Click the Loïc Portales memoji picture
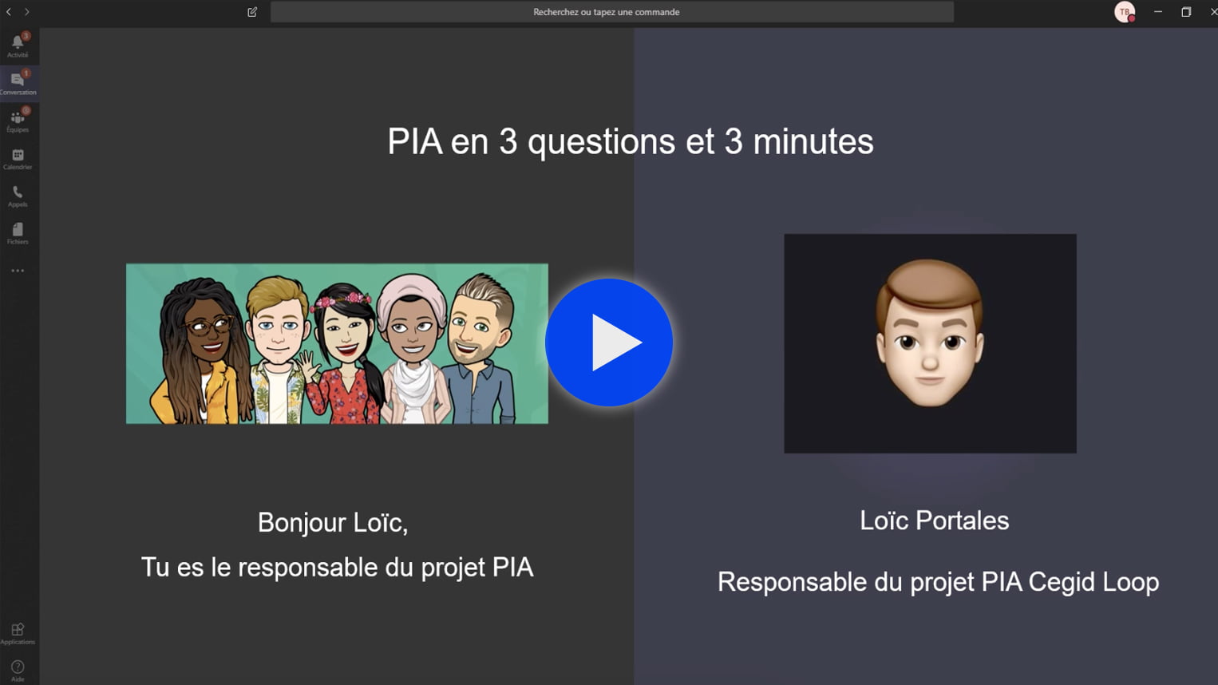Screen dimensions: 1218x685 pos(930,343)
